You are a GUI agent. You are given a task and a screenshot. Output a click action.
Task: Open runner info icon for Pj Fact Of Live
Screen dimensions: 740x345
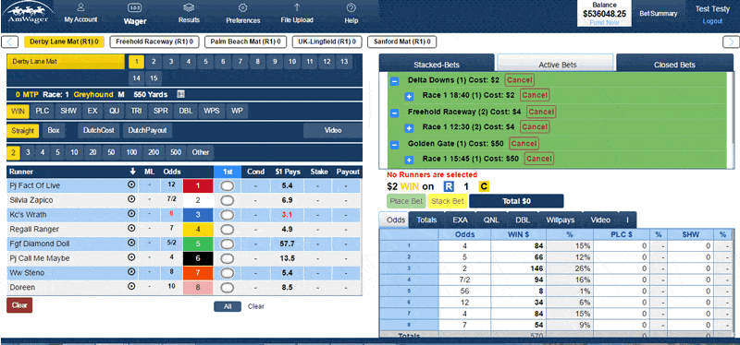point(131,185)
